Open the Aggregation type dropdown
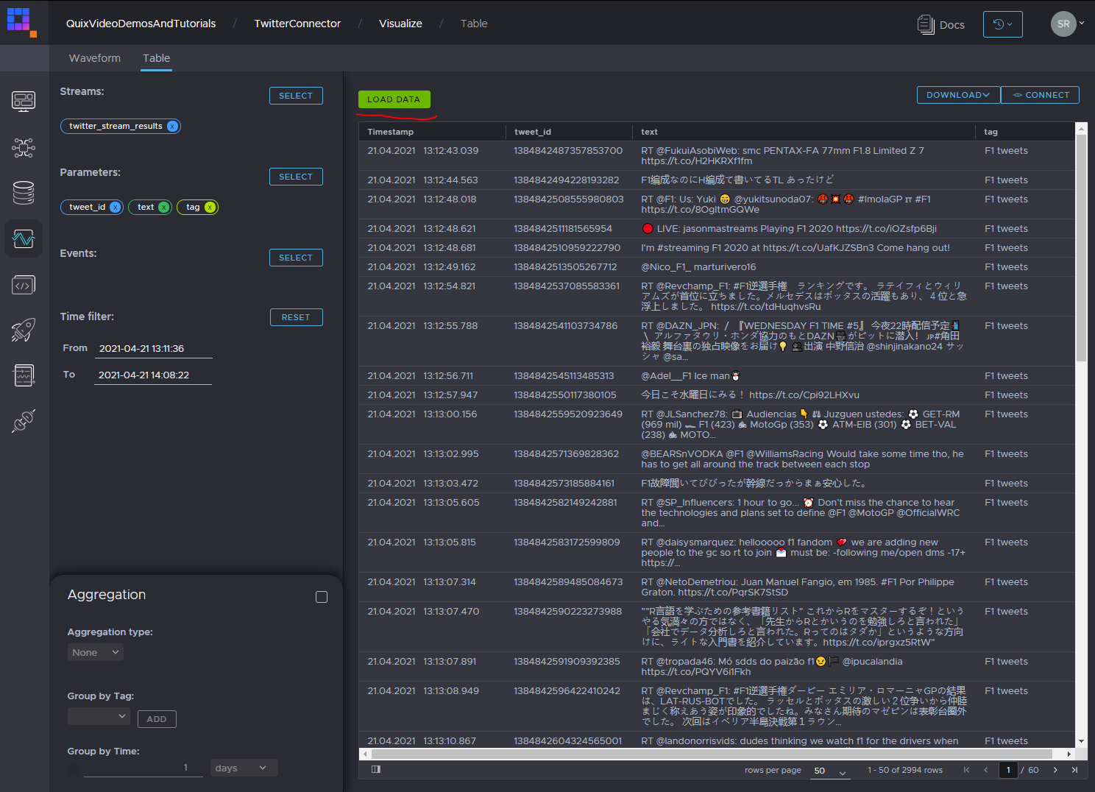The height and width of the screenshot is (792, 1095). pyautogui.click(x=95, y=652)
